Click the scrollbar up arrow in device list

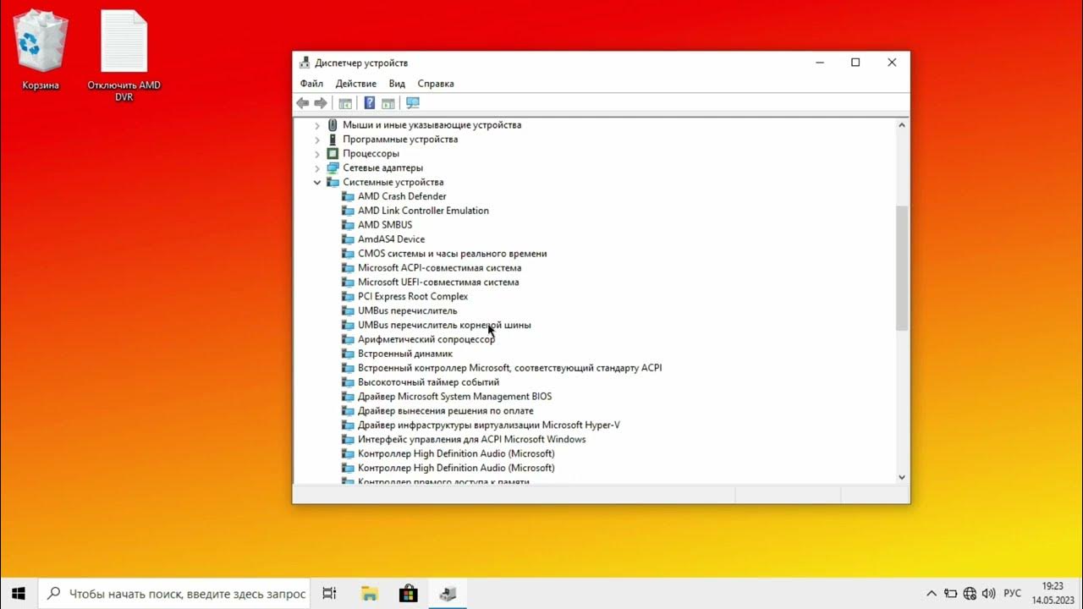coord(902,125)
